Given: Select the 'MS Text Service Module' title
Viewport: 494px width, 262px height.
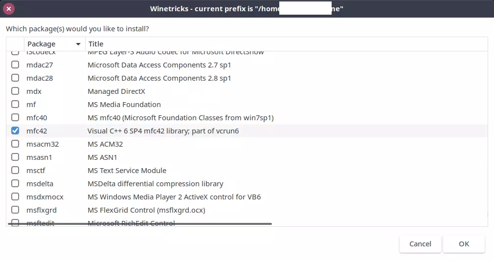Looking at the screenshot, I should 127,171.
